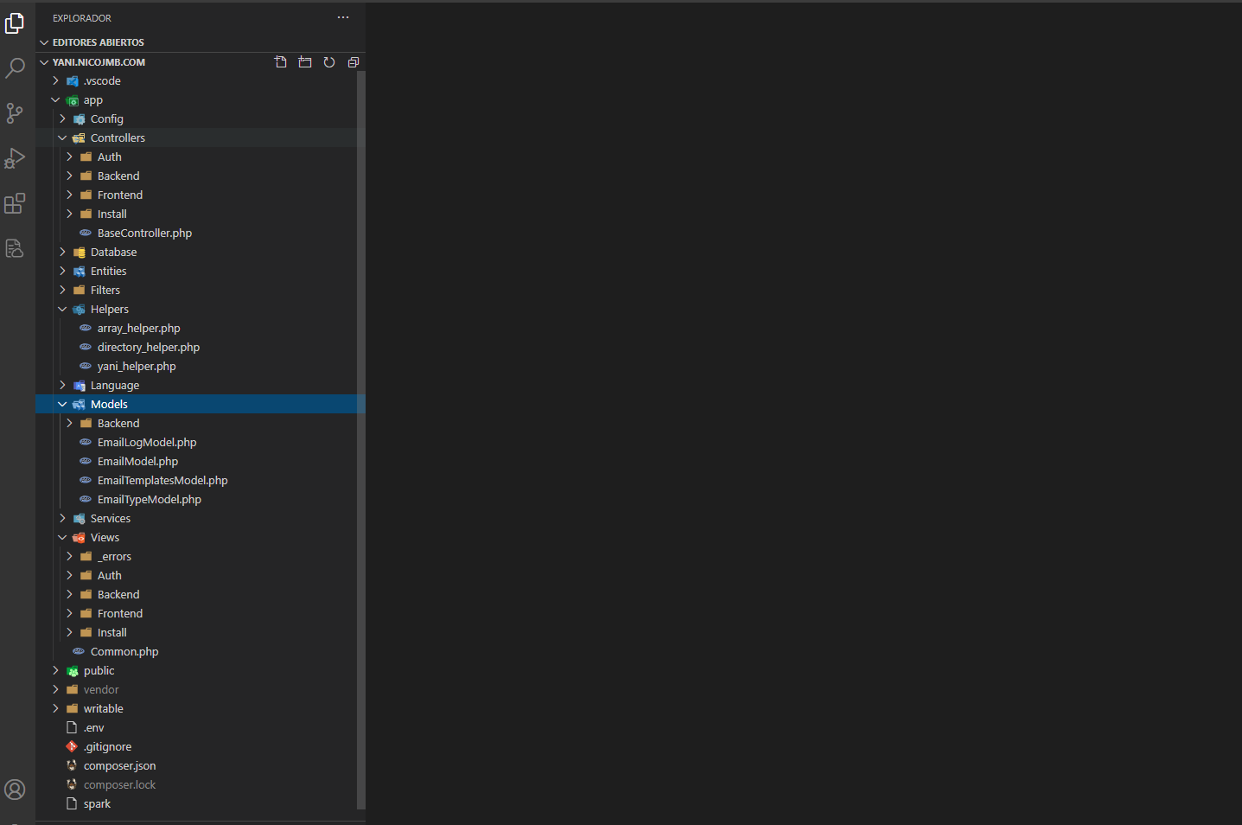Collapse all folders in explorer

353,62
